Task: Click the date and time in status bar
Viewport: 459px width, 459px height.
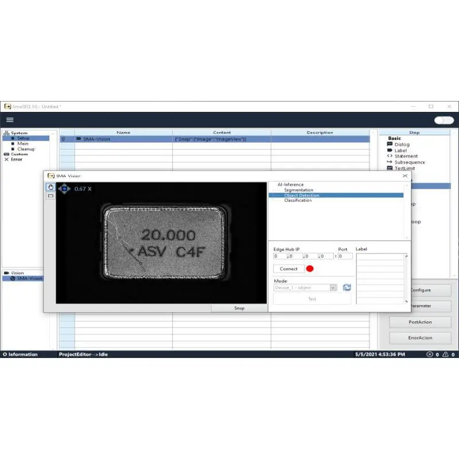Action: pos(380,355)
